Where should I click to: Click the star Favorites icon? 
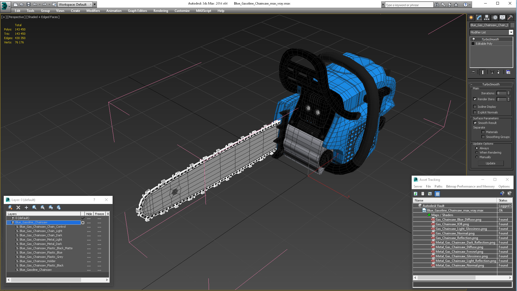(x=456, y=5)
